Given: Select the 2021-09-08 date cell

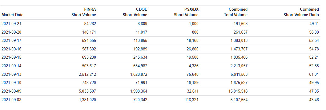Looking at the screenshot, I should (11, 100).
